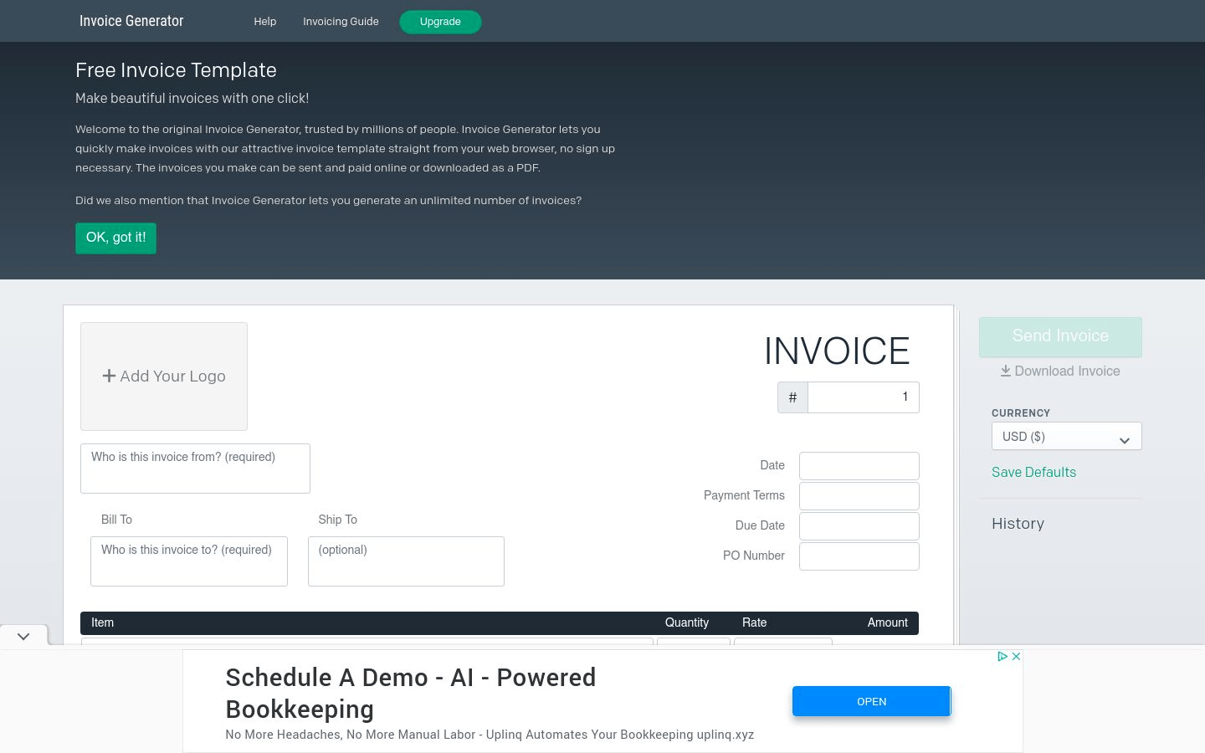Click the Date input field
The width and height of the screenshot is (1205, 753).
pos(859,466)
